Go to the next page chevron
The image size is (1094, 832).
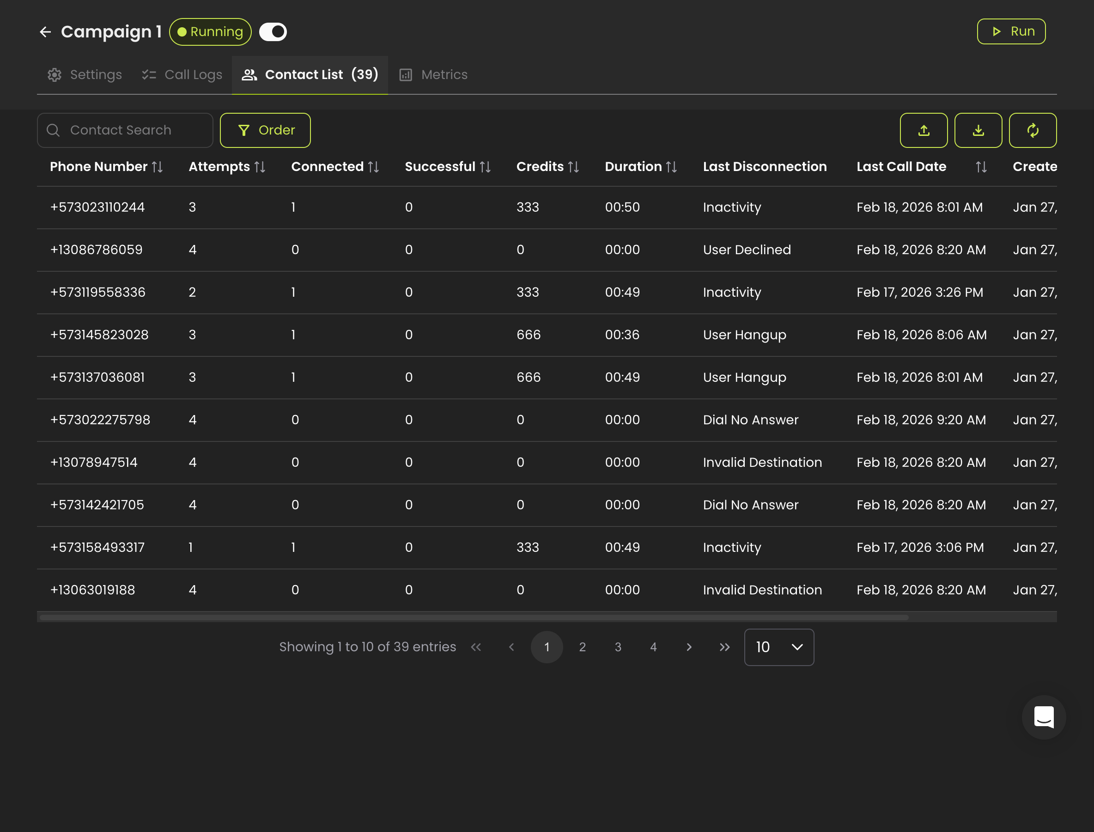[x=689, y=647]
